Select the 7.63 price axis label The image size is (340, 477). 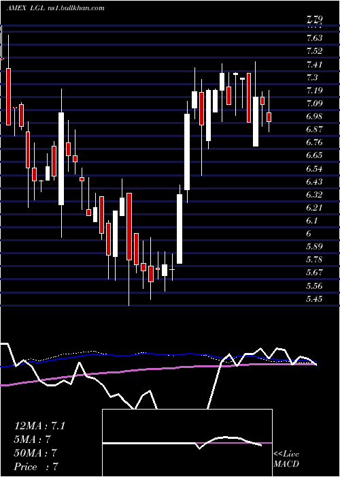[x=314, y=38]
